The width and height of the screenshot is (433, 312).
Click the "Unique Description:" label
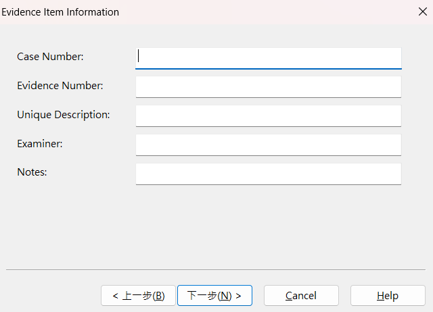pos(64,115)
